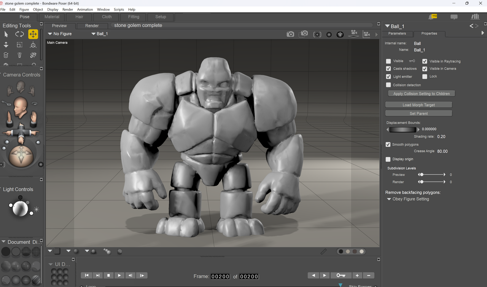Screen dimensions: 487x287
Task: Click the Set Parent button
Action: (419, 113)
